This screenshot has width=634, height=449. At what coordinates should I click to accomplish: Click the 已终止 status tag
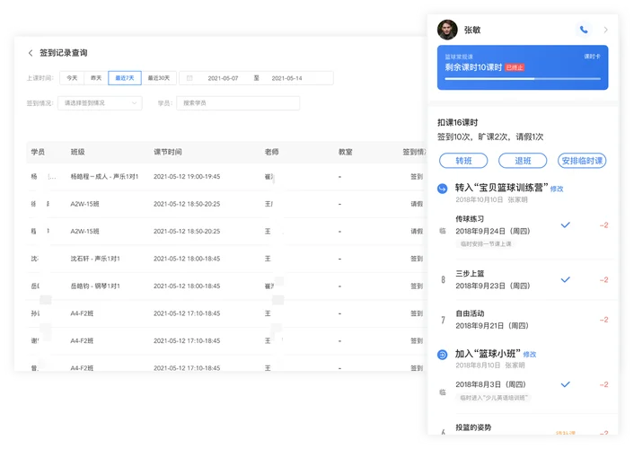coord(515,67)
